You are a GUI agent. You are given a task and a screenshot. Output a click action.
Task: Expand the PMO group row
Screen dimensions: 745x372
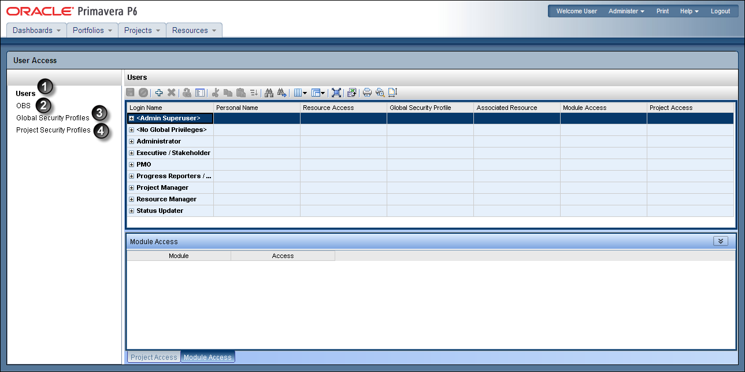click(132, 164)
